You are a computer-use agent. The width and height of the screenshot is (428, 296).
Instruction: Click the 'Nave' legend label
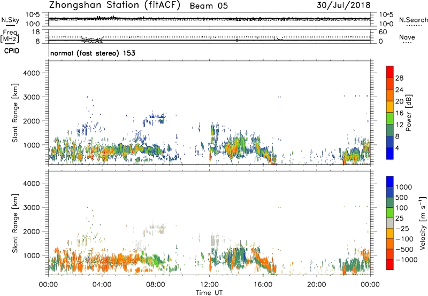(407, 37)
